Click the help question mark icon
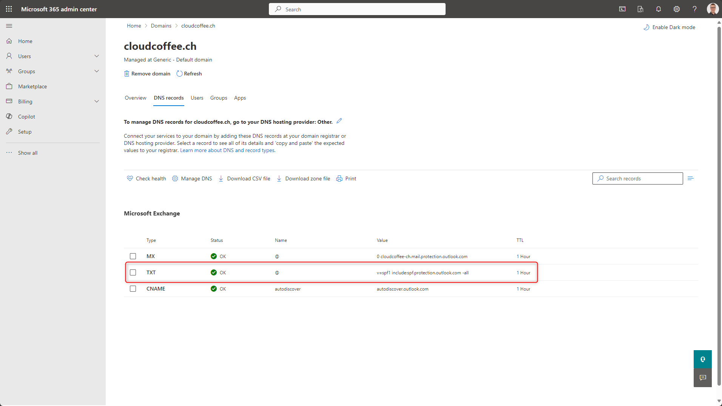 click(x=694, y=9)
